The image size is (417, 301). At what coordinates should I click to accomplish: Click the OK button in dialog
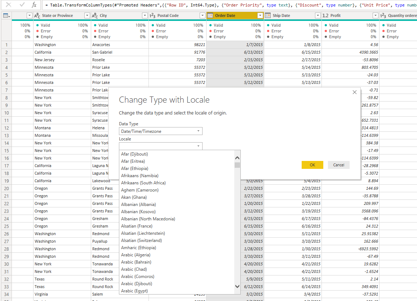[312, 165]
